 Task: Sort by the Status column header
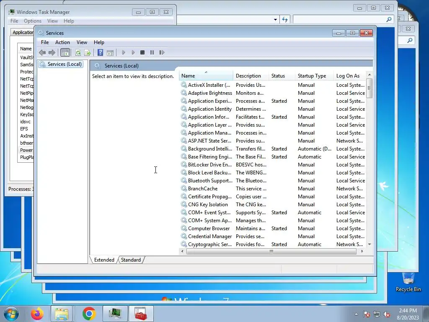[282, 76]
